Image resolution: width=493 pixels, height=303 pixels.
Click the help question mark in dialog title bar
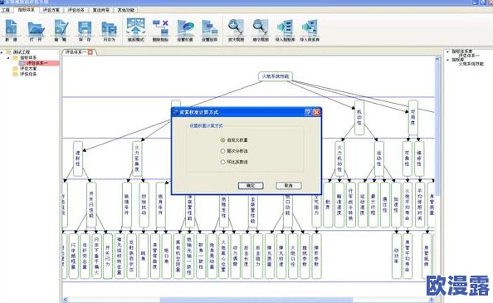click(x=308, y=112)
